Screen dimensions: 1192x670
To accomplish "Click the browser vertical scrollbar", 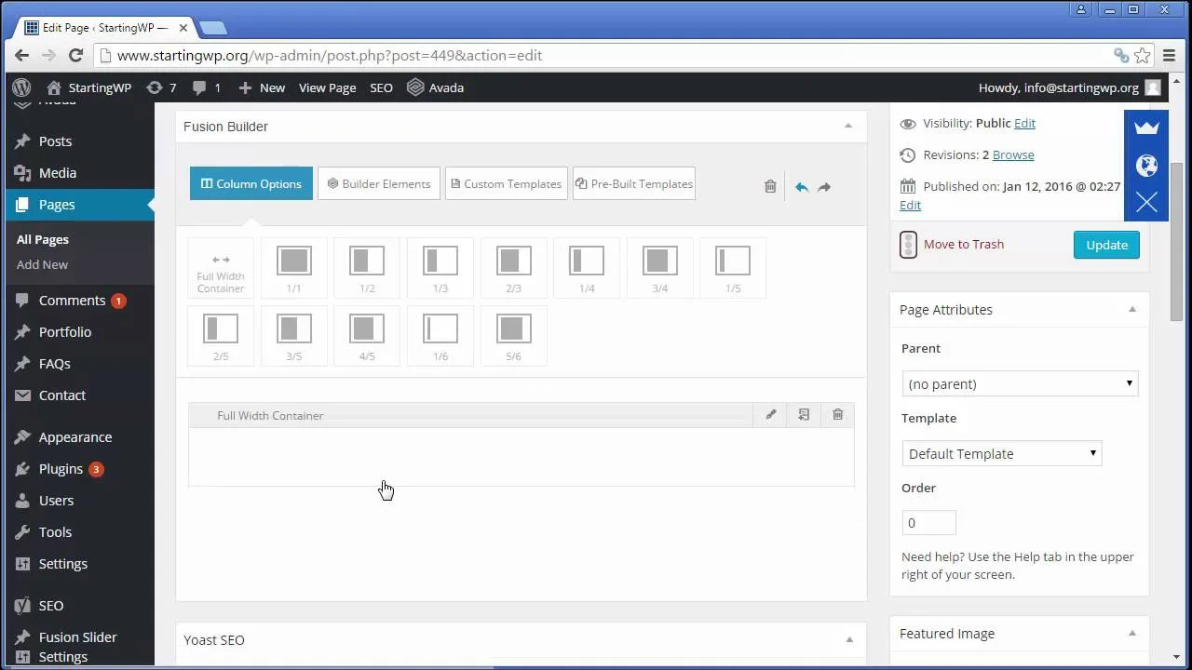I will coord(1176,242).
